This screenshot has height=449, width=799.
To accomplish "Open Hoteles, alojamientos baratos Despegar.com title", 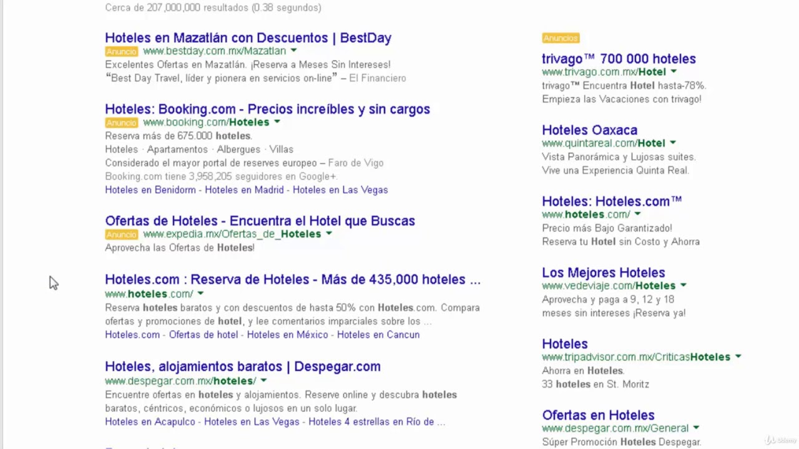I will (x=243, y=367).
